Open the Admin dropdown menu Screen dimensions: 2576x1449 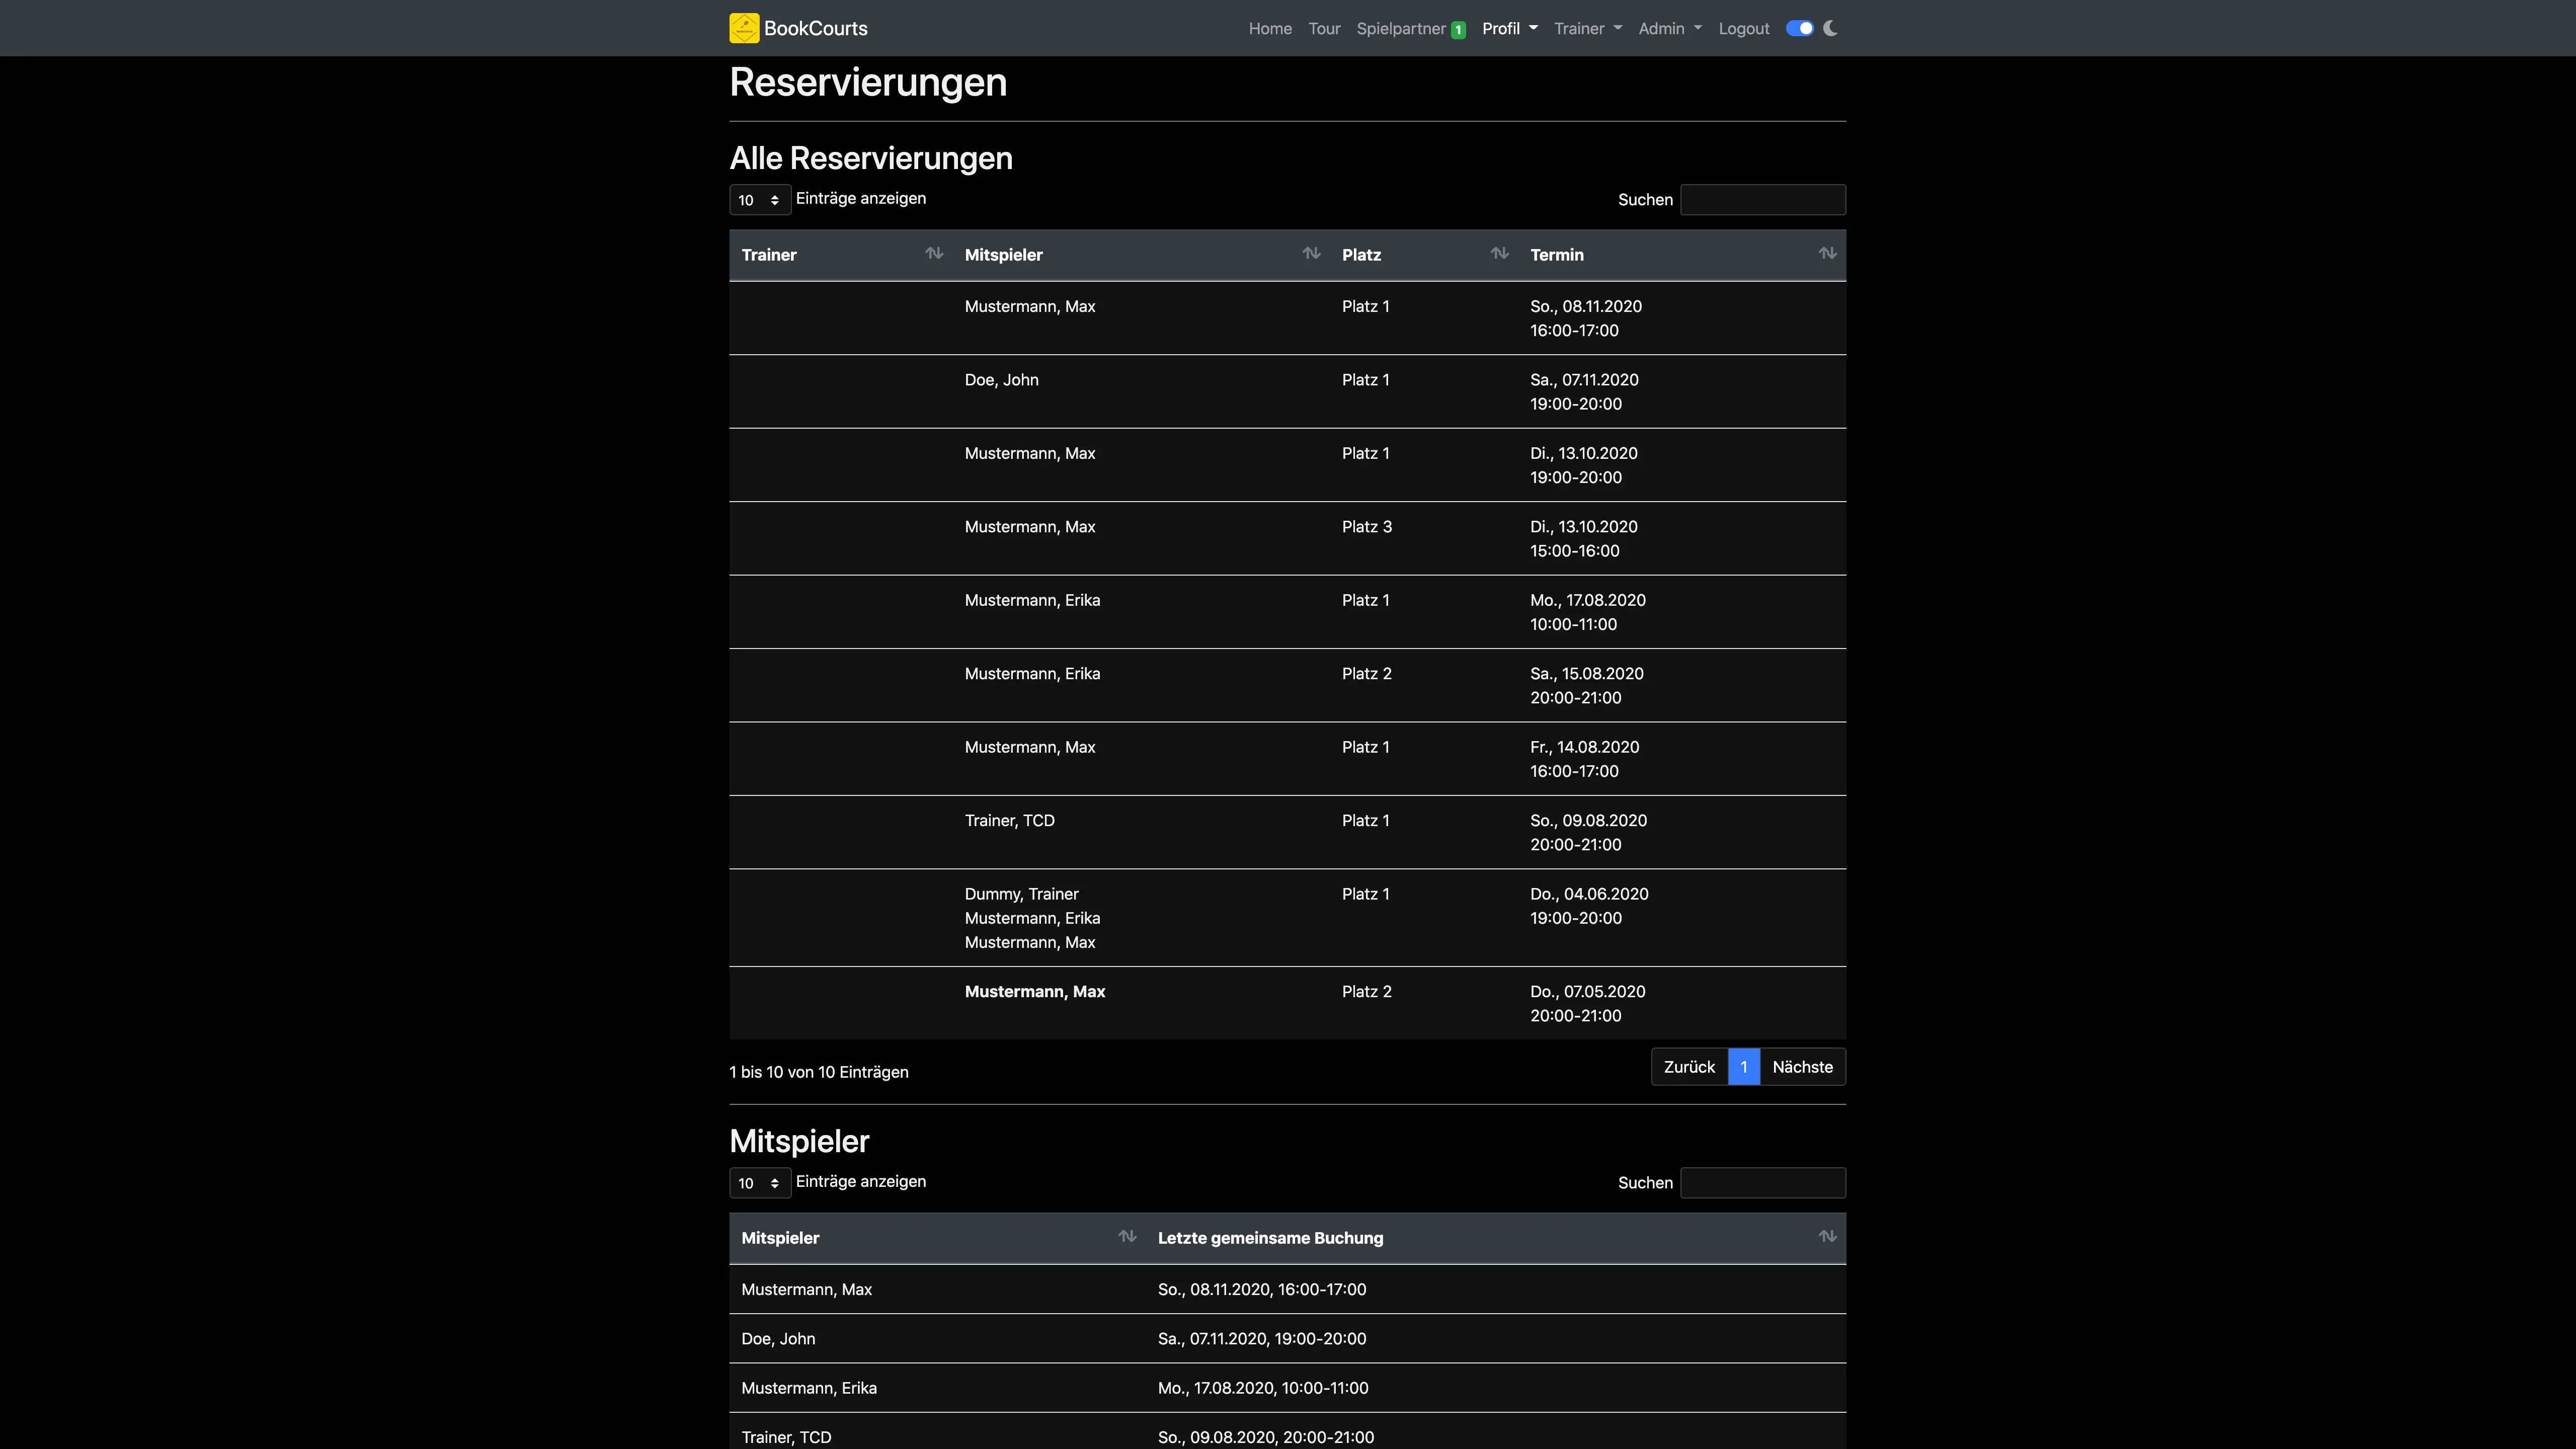pyautogui.click(x=1670, y=28)
